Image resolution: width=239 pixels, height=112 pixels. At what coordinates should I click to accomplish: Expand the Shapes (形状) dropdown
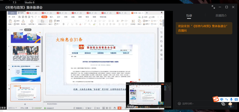[139, 24]
